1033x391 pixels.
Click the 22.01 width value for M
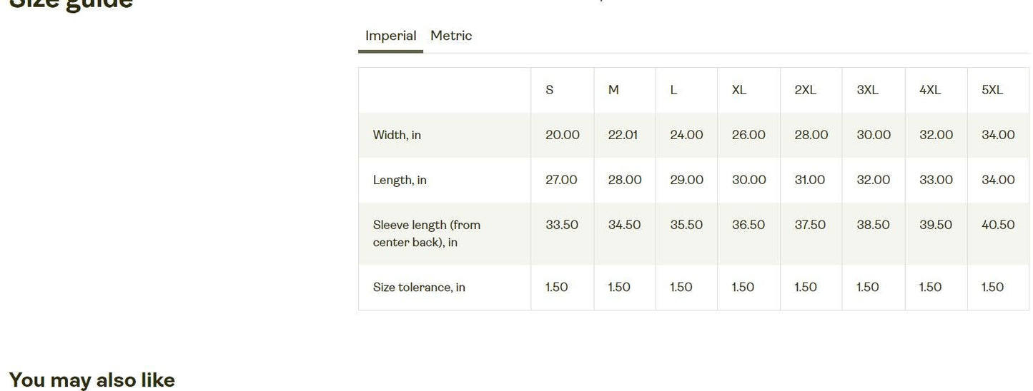pos(623,135)
